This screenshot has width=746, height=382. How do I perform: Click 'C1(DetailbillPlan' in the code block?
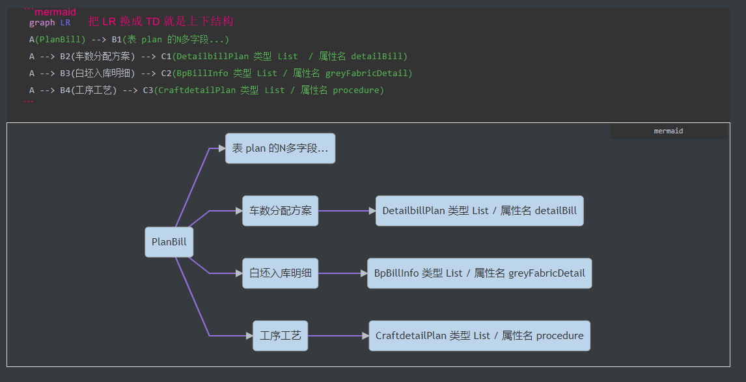[204, 56]
